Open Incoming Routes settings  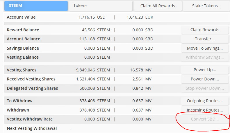click(205, 110)
